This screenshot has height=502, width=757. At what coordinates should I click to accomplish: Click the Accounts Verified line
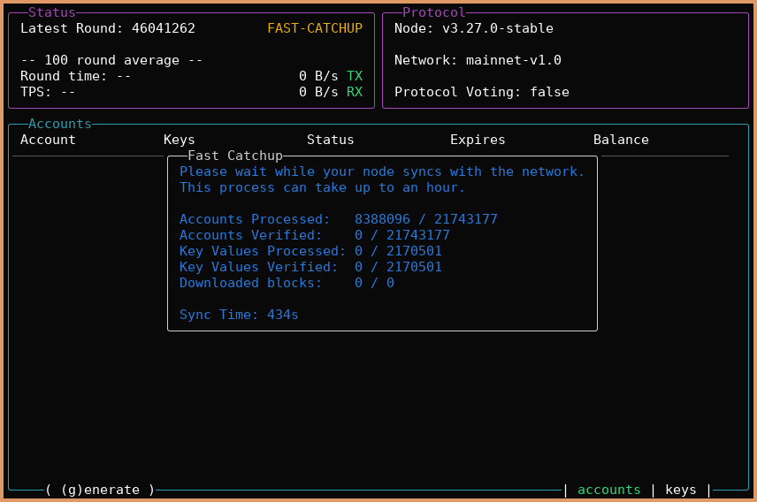[x=314, y=235]
